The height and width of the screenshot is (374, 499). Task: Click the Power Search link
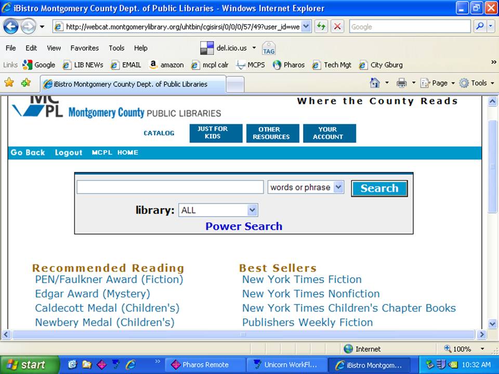244,226
